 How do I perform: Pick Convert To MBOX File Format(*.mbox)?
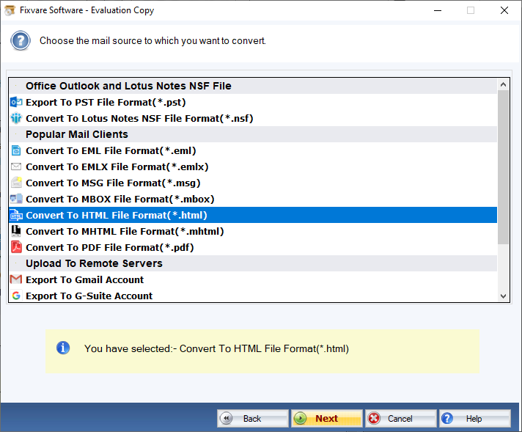pos(253,199)
